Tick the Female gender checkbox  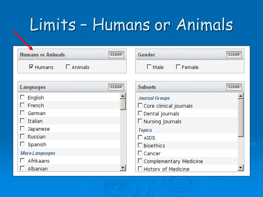178,67
